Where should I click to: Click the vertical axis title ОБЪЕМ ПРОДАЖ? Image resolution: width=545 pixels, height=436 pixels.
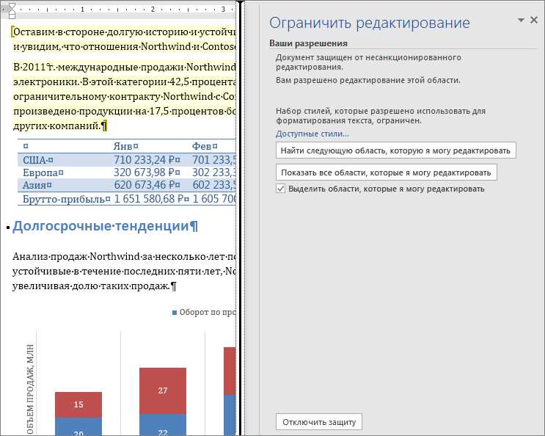(x=31, y=390)
